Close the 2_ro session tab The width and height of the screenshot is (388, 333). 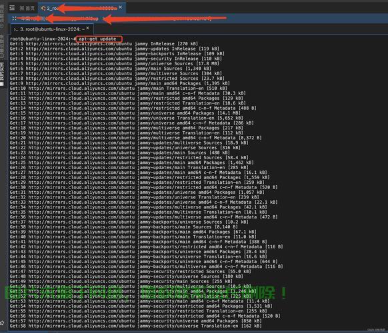point(120,7)
